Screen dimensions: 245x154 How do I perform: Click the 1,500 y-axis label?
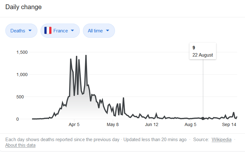coord(22,52)
